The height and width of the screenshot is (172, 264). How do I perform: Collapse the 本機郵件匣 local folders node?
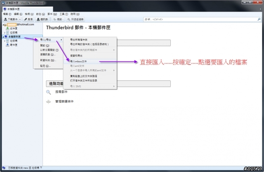[x=3, y=37]
